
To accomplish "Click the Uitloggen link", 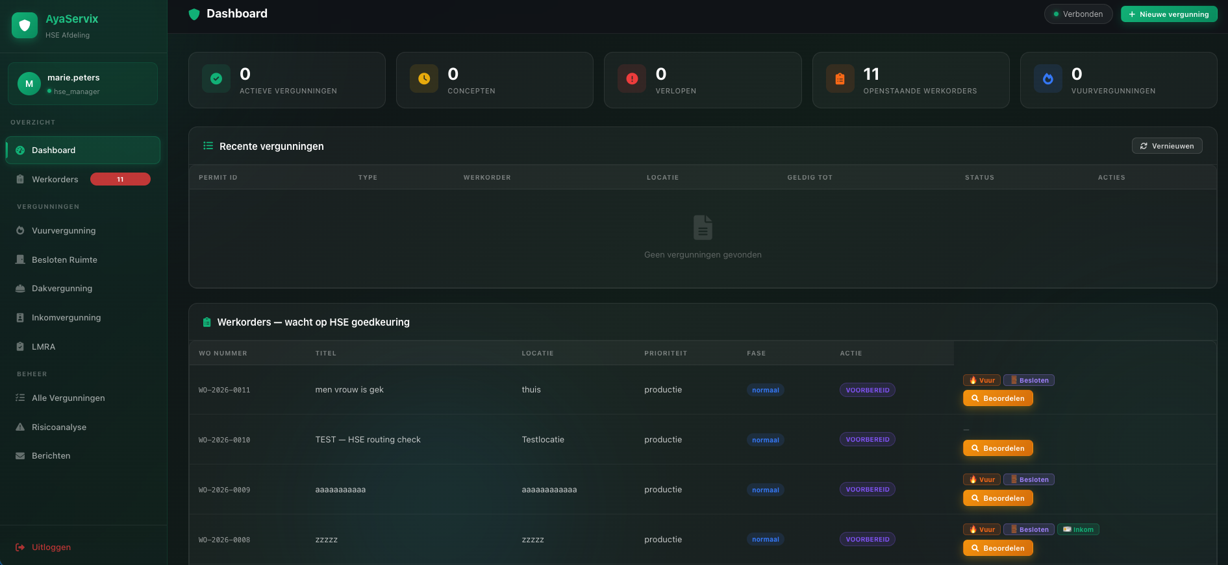I will [x=43, y=547].
